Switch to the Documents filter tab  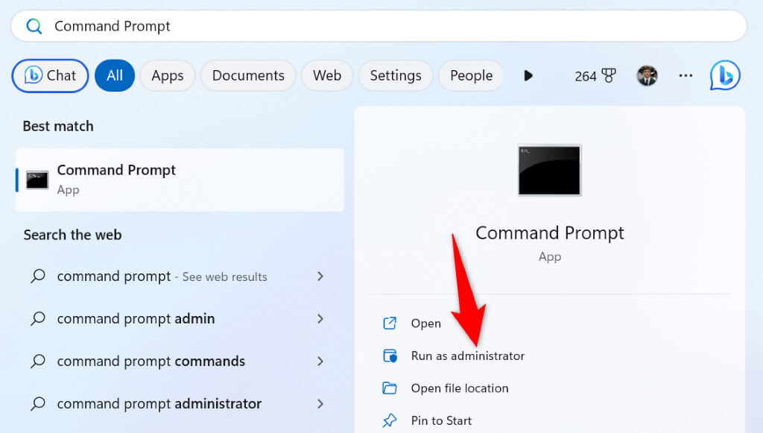(x=248, y=75)
